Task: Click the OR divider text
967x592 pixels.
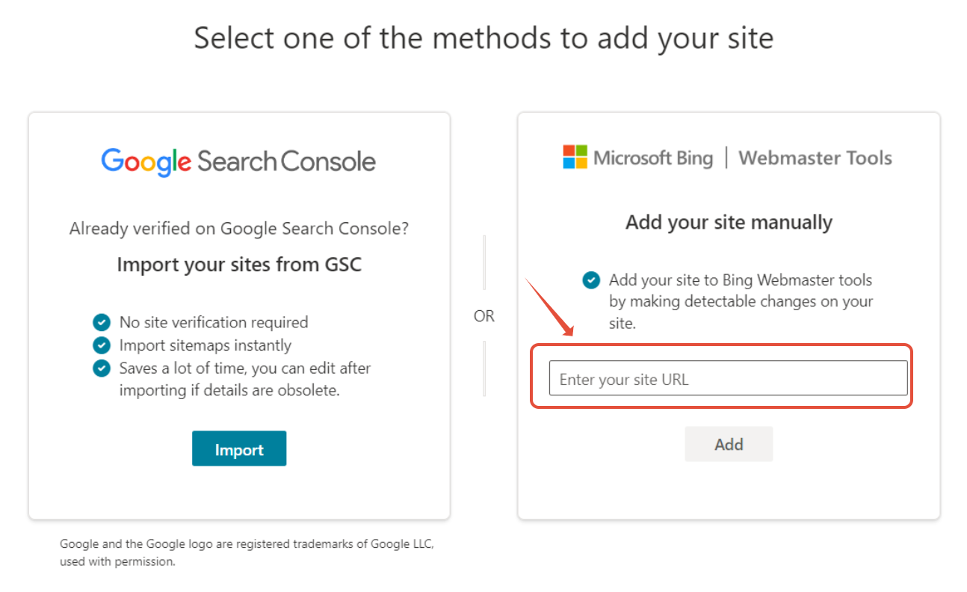Action: [484, 316]
